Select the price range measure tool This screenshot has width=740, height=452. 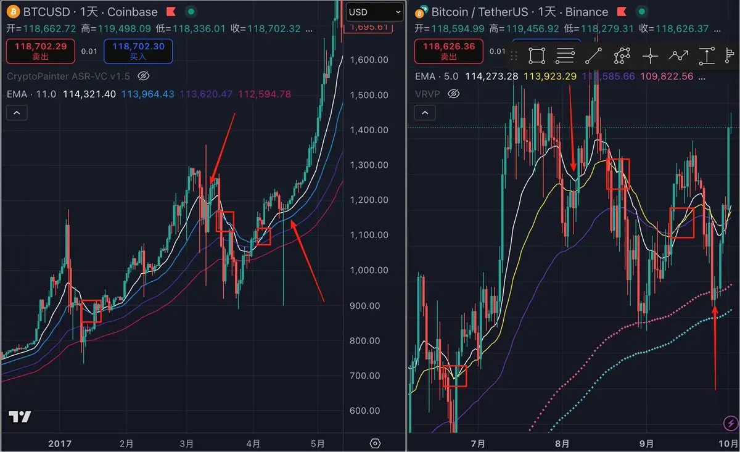(706, 56)
